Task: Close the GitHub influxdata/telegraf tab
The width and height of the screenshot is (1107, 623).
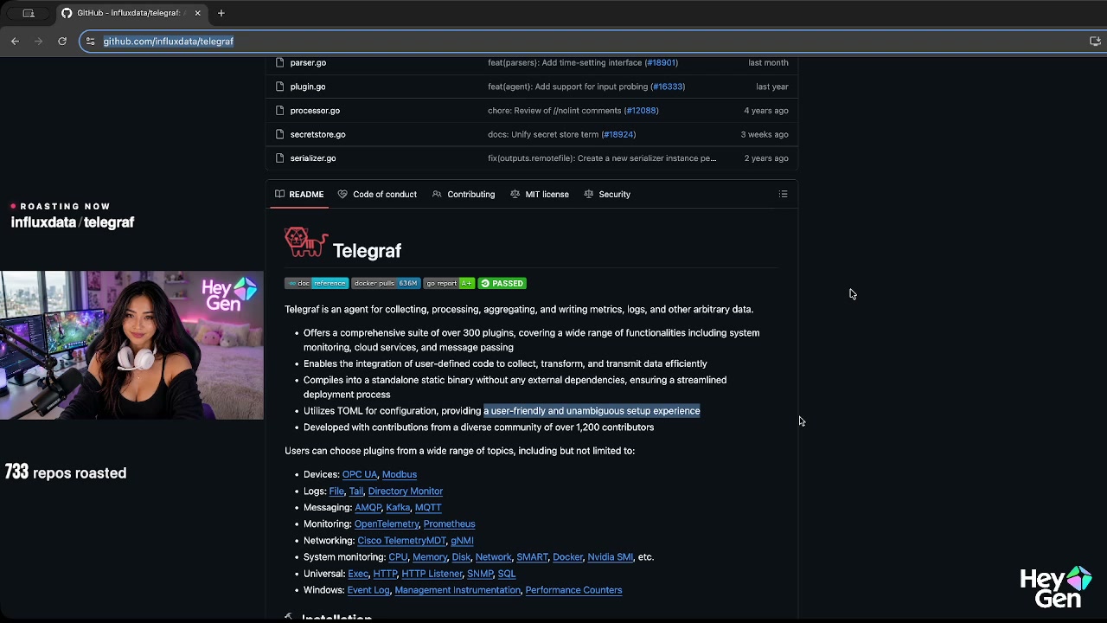Action: [197, 13]
